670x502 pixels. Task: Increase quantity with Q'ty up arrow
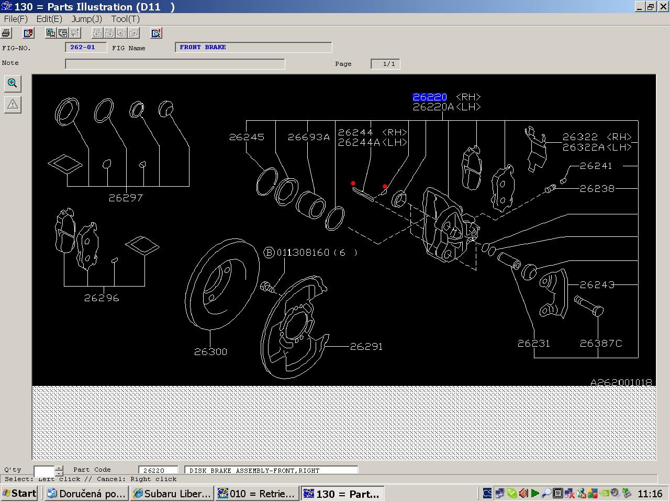[59, 469]
